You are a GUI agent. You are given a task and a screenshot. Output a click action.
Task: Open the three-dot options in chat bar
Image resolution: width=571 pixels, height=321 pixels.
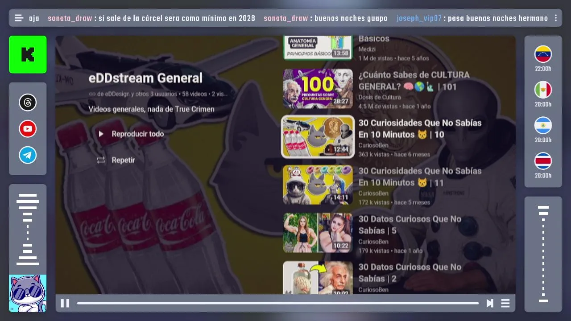pyautogui.click(x=556, y=18)
